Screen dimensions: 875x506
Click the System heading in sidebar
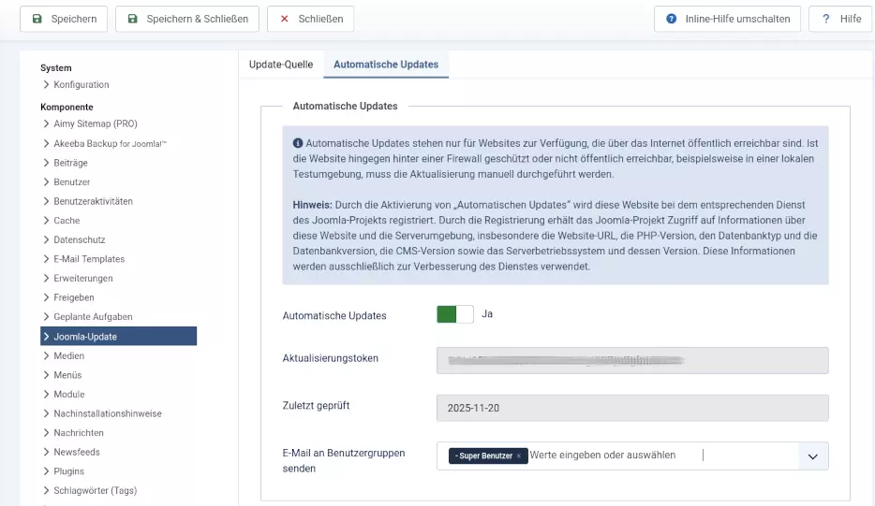(56, 68)
